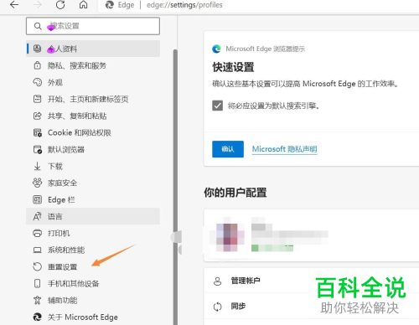Click the 打印机 printer icon

tap(38, 233)
